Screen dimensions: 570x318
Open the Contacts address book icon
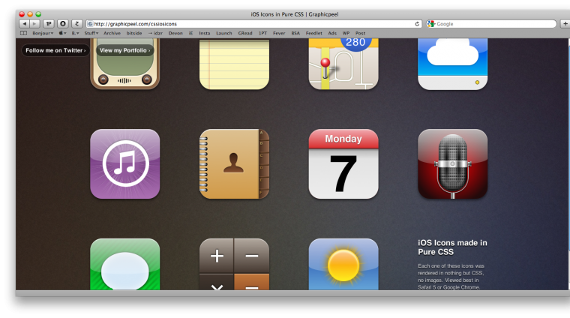[x=234, y=163]
